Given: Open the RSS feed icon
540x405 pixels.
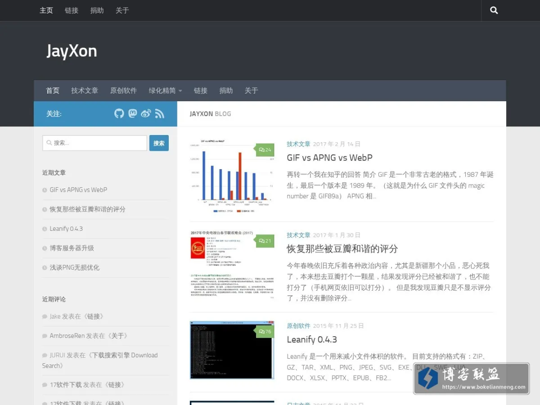Looking at the screenshot, I should (x=159, y=113).
